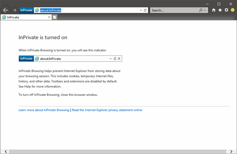Maximize the browser window
Image resolution: width=237 pixels, height=154 pixels.
pos(219,4)
